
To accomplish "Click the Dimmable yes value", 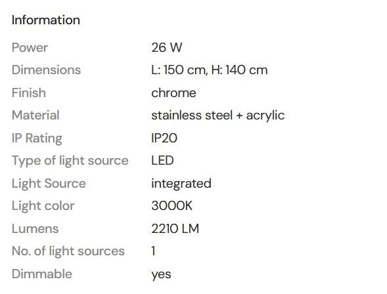I will 161,274.
